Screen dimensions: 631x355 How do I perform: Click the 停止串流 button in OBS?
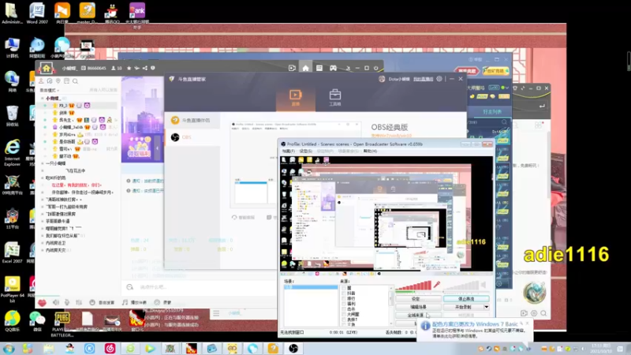coord(466,299)
